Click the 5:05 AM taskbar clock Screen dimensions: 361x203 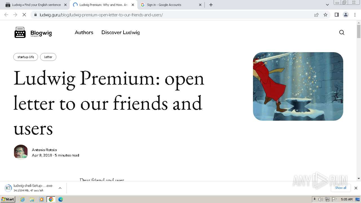347,199
